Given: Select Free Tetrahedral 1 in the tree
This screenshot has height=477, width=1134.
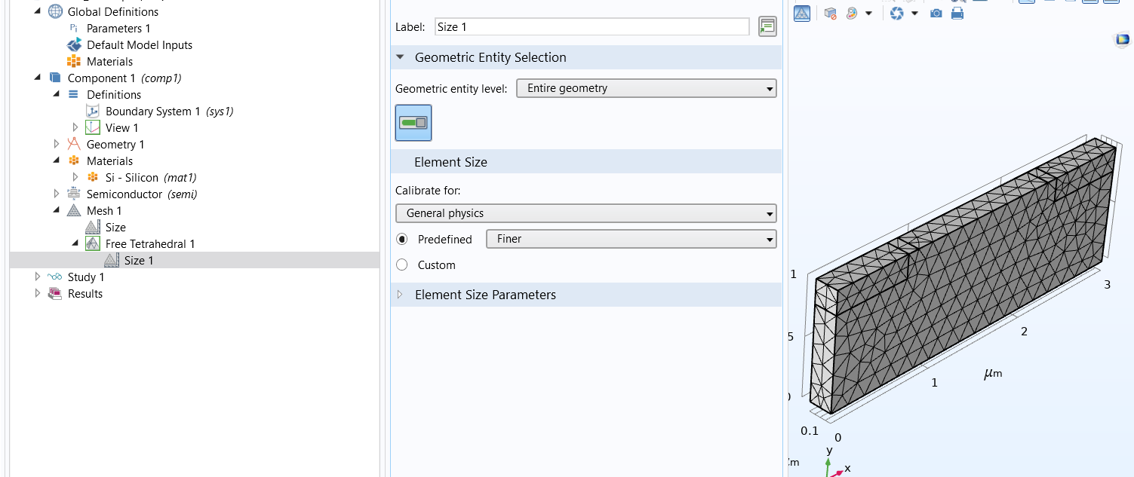Looking at the screenshot, I should coord(150,244).
